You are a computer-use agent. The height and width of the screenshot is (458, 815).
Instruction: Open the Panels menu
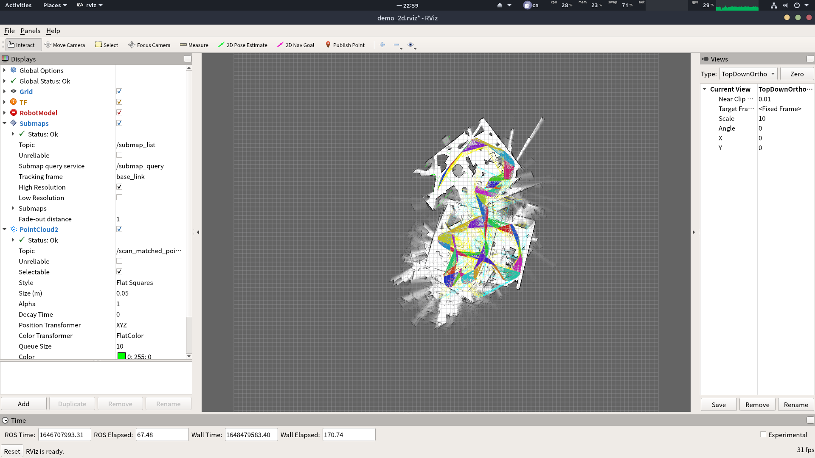[30, 31]
